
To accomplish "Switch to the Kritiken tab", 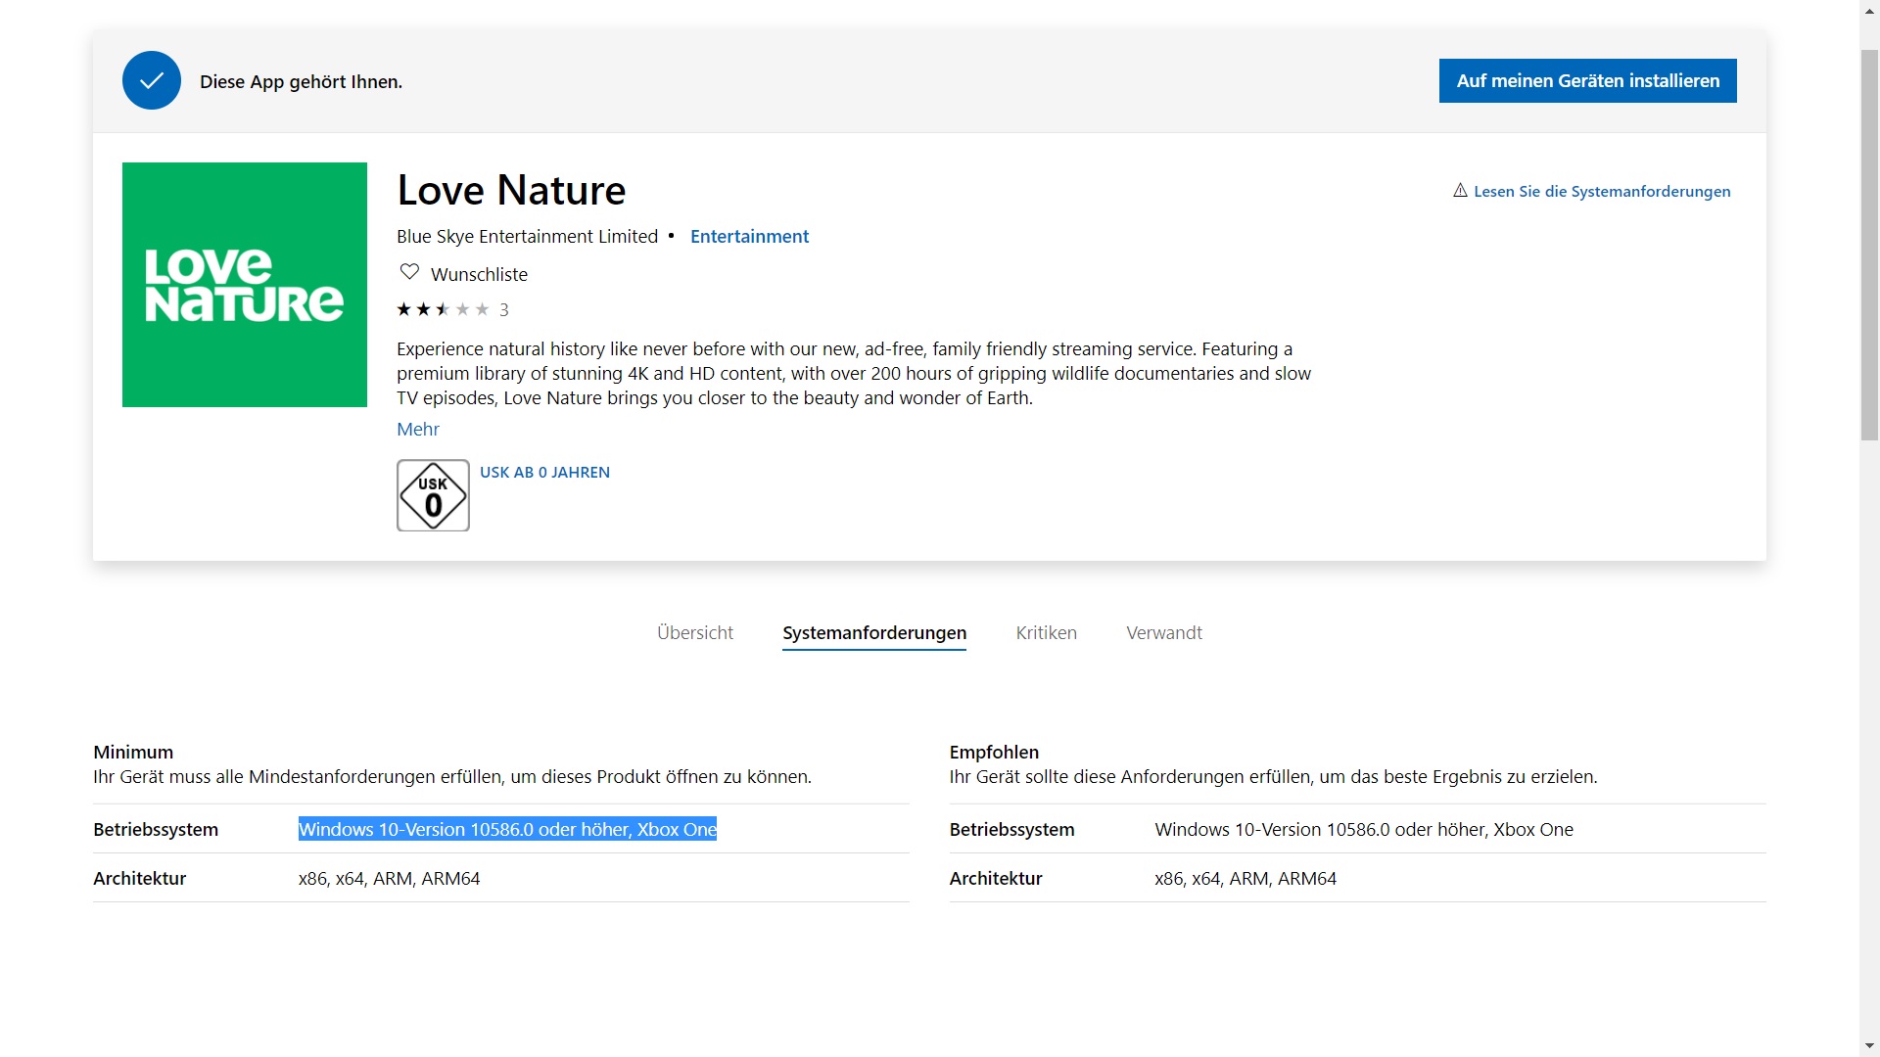I will [1046, 632].
